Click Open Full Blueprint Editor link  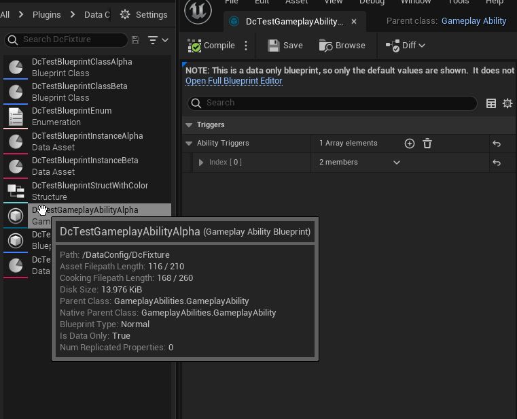click(x=234, y=81)
